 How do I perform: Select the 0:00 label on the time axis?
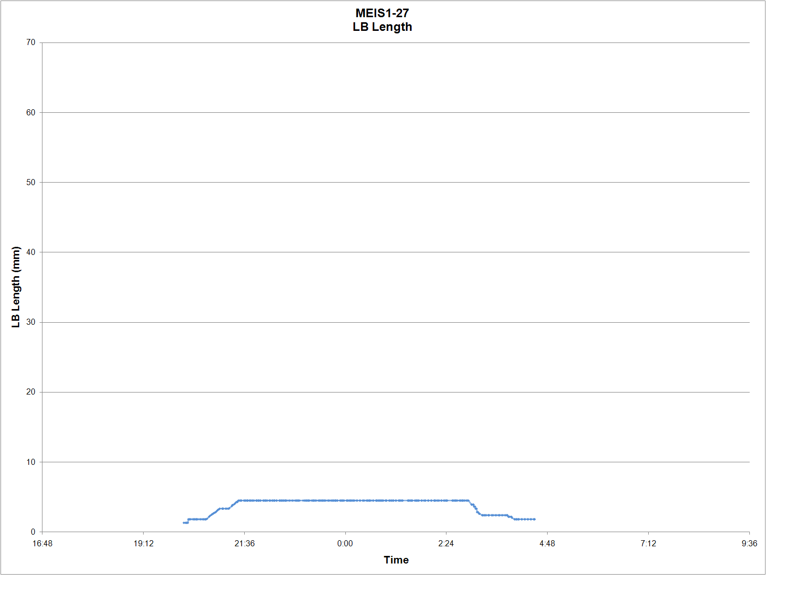click(345, 544)
